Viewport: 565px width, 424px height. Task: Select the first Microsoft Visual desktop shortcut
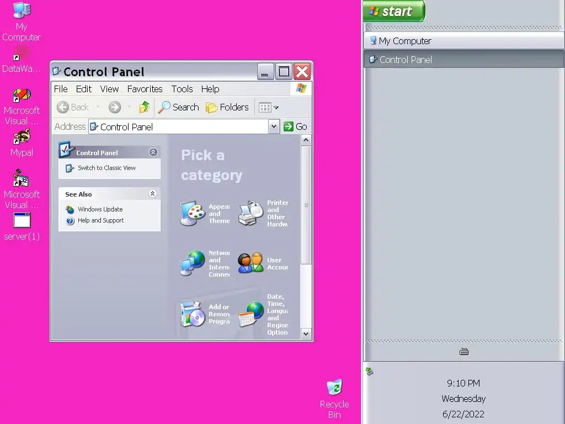22,107
